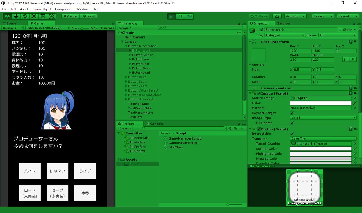Switch to the Console tab
Image resolution: width=362 pixels, height=213 pixels.
154,124
